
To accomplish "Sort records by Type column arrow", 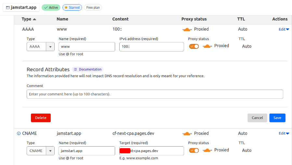I will tap(34, 19).
